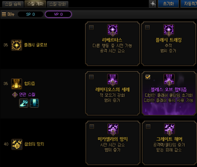Expand the 연관 스킬 section
Screen dimensions: 197x167
pyautogui.click(x=24, y=94)
